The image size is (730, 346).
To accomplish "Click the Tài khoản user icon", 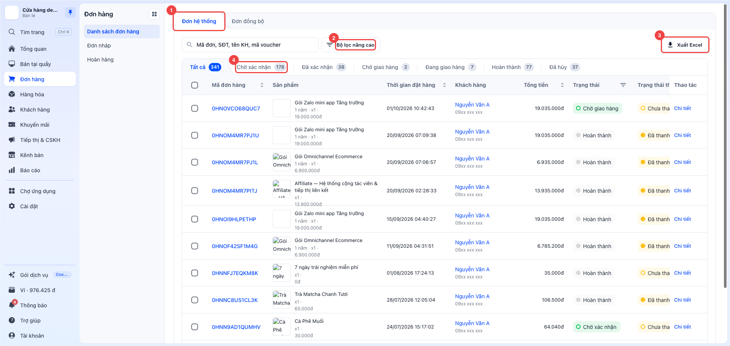I will (x=12, y=336).
